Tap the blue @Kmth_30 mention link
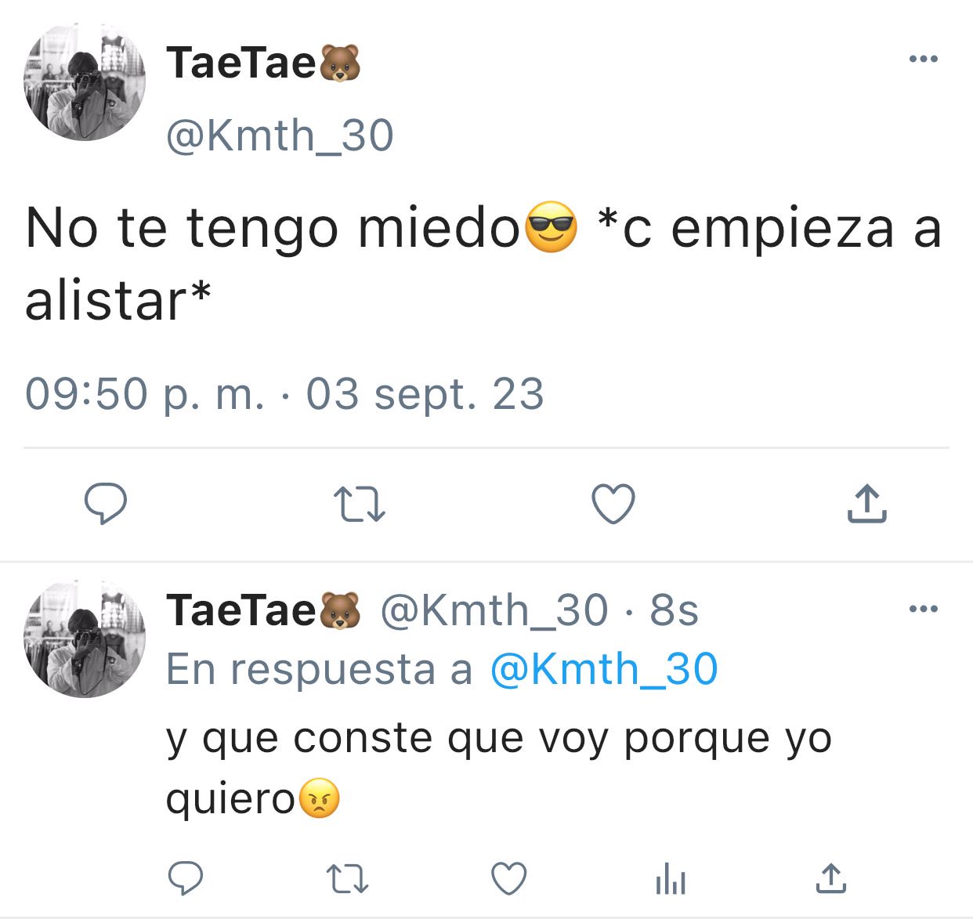 (604, 669)
